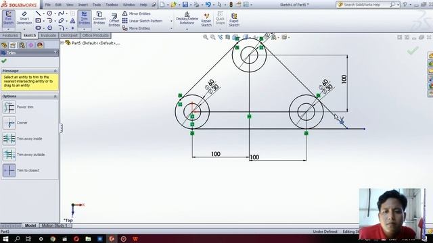Pick the Line sketch tool

[x=38, y=13]
